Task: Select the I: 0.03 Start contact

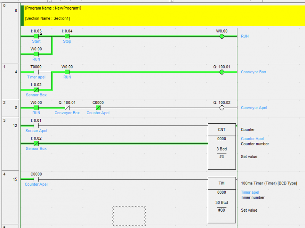Action: 36,36
